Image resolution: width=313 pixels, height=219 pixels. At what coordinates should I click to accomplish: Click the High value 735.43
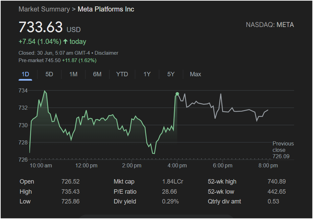pos(70,192)
